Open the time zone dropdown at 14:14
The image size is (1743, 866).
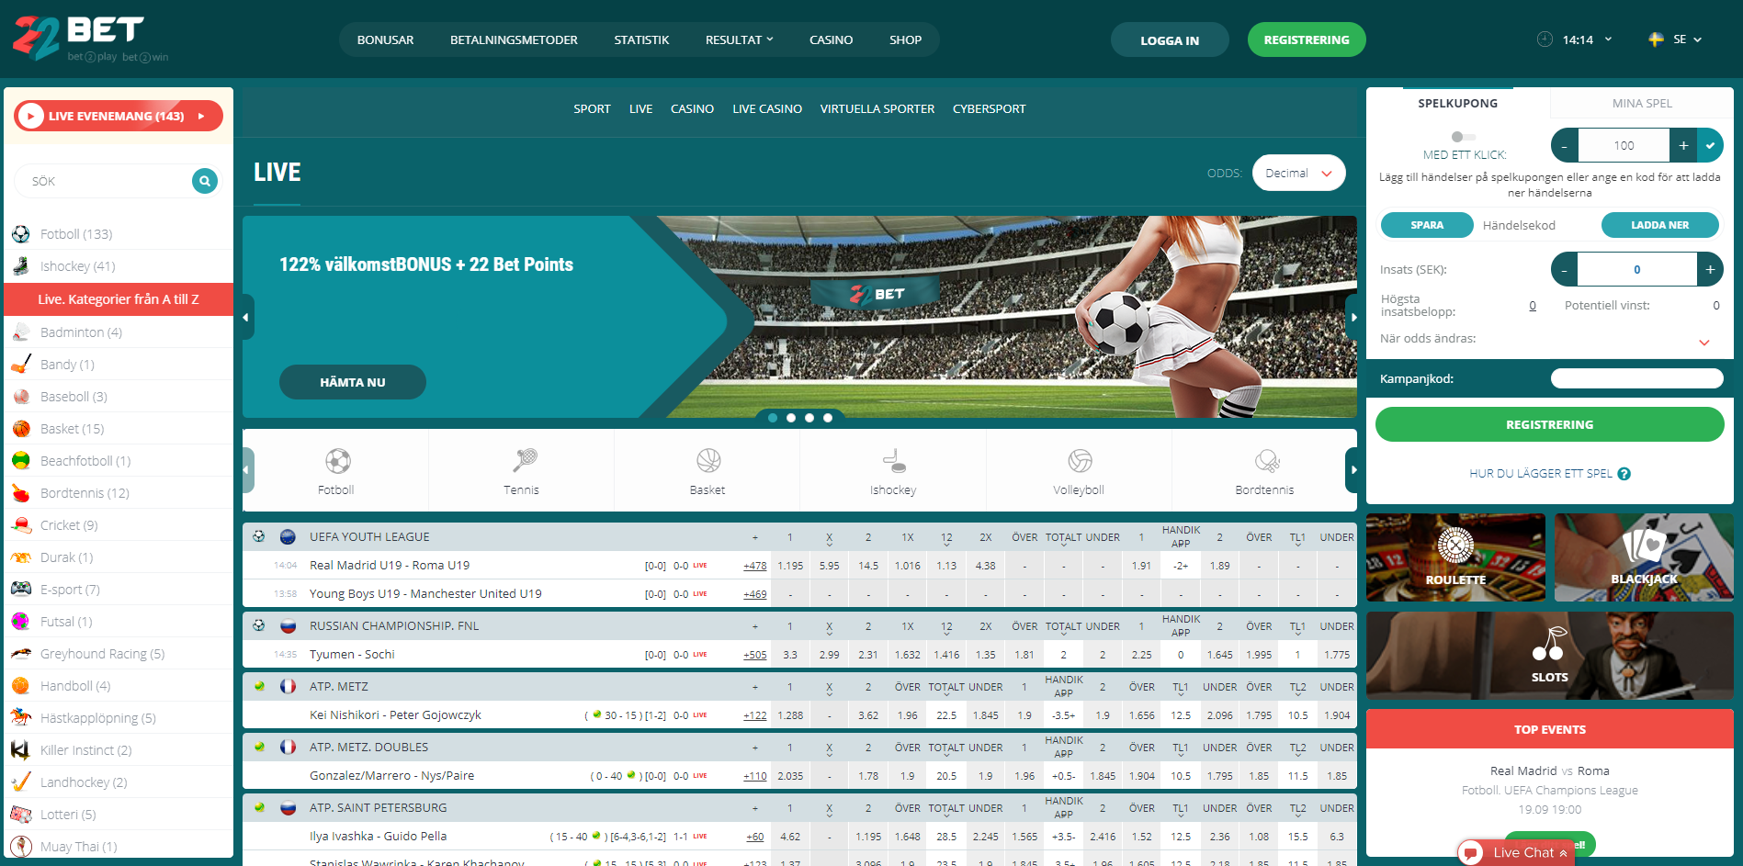click(x=1608, y=39)
